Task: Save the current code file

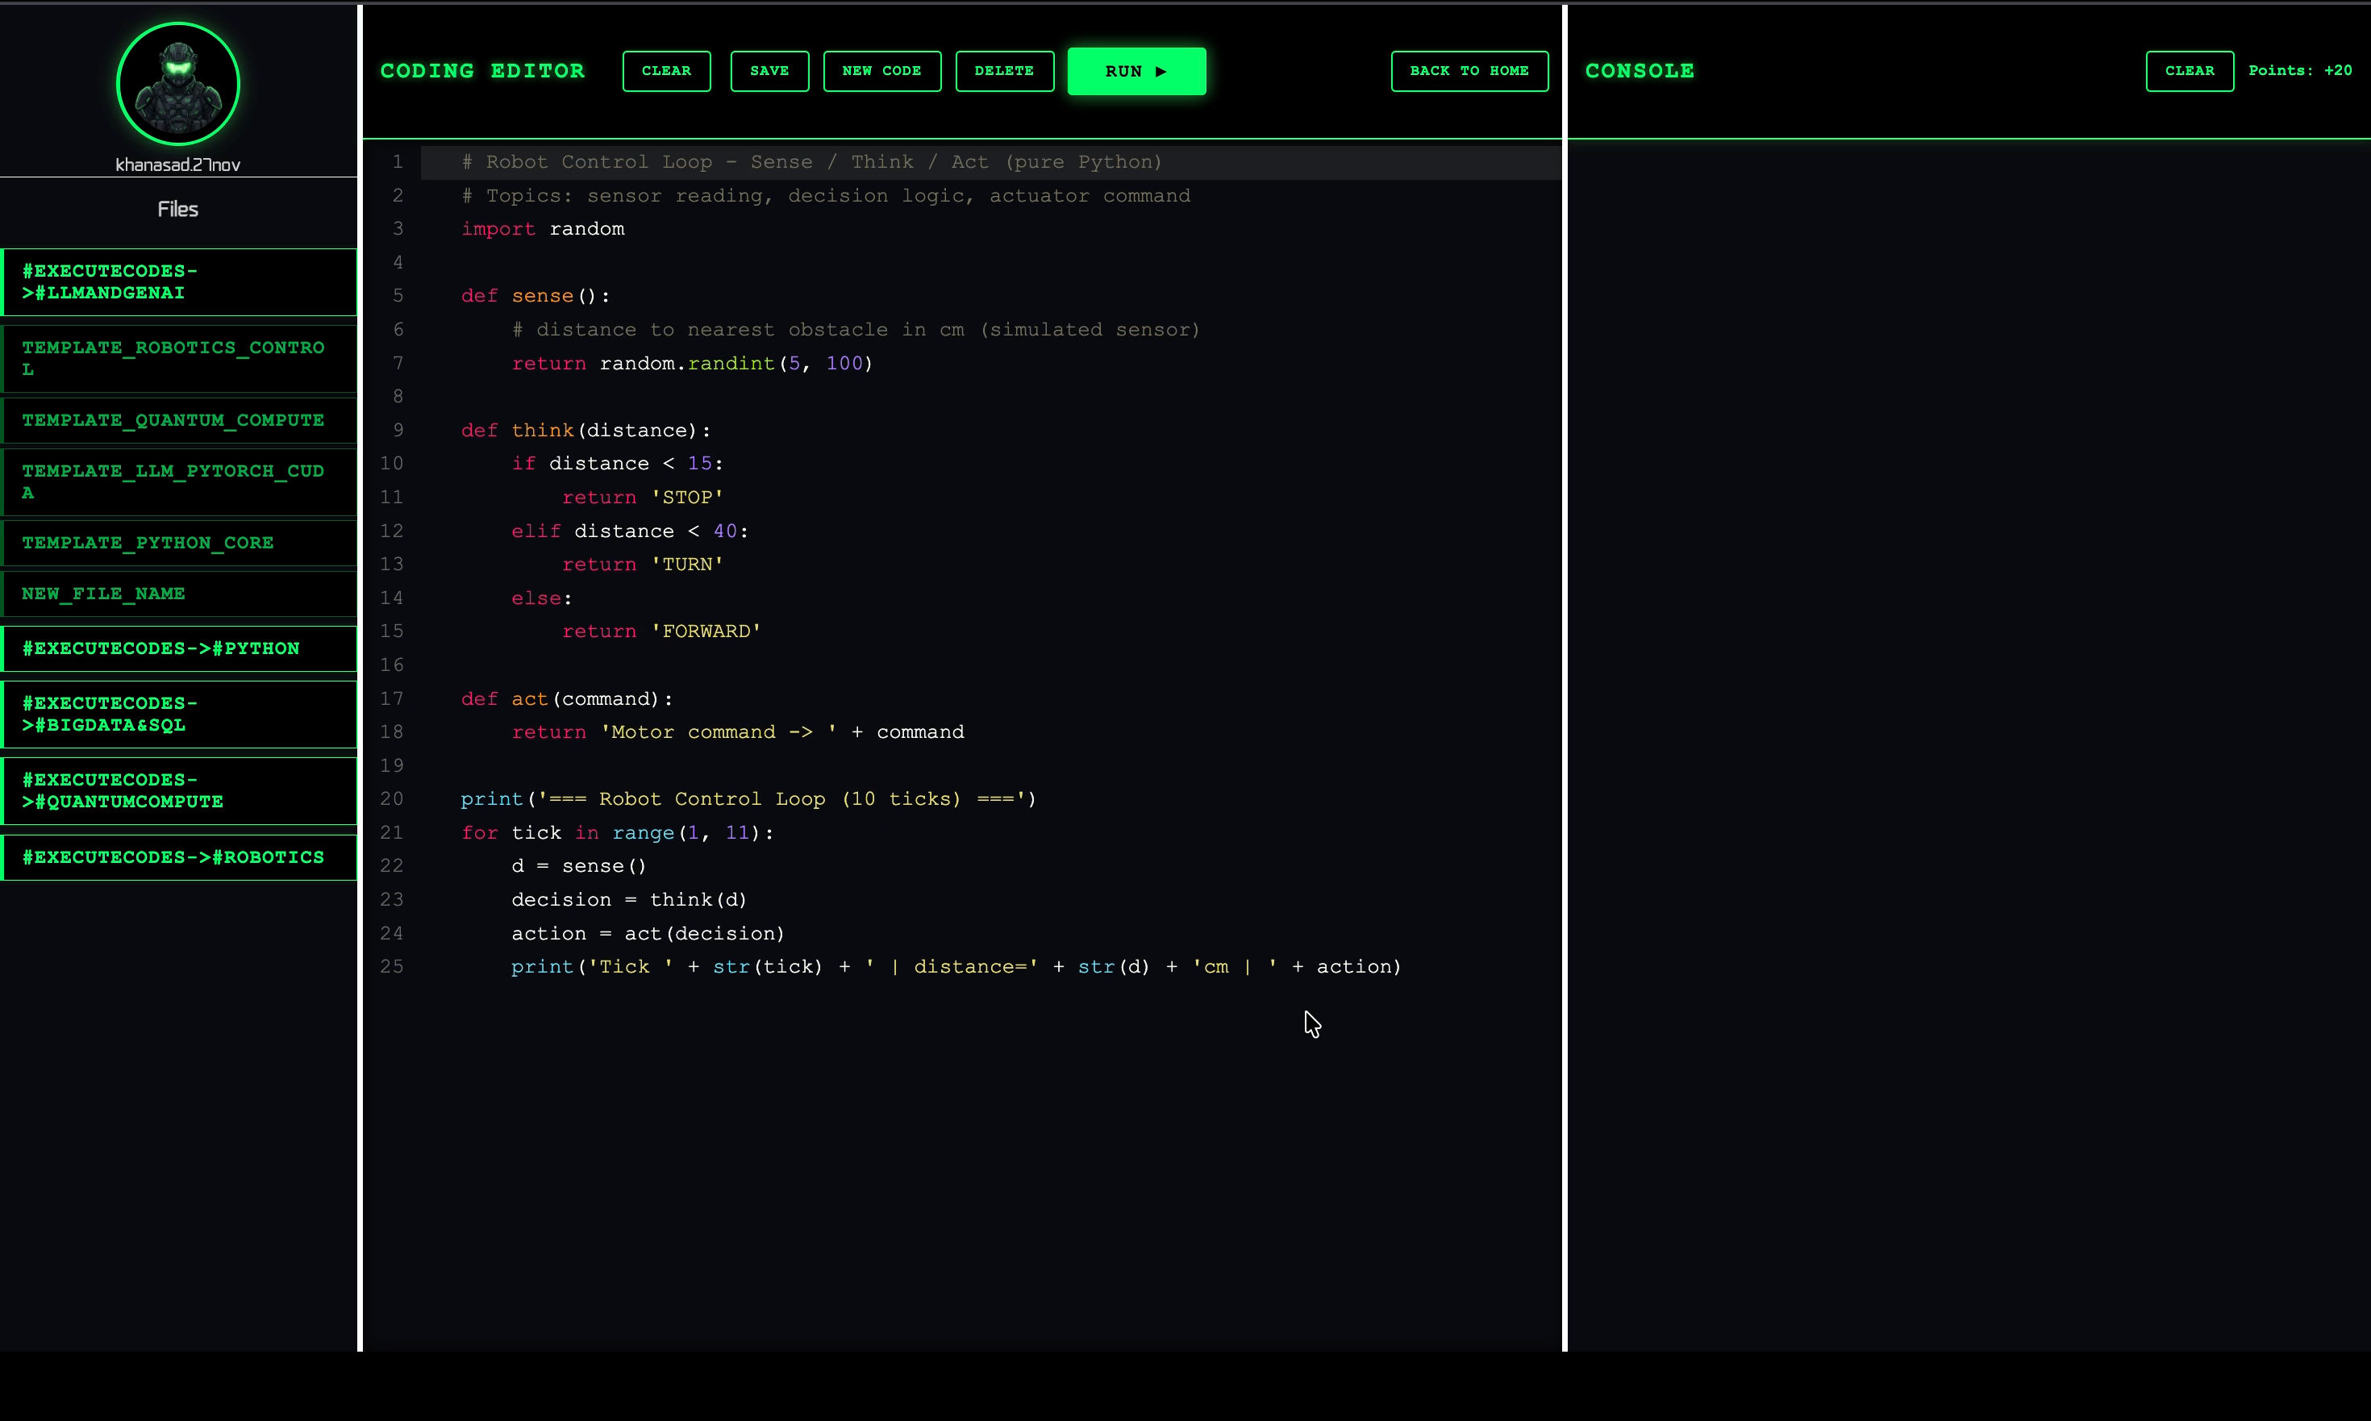Action: [769, 71]
